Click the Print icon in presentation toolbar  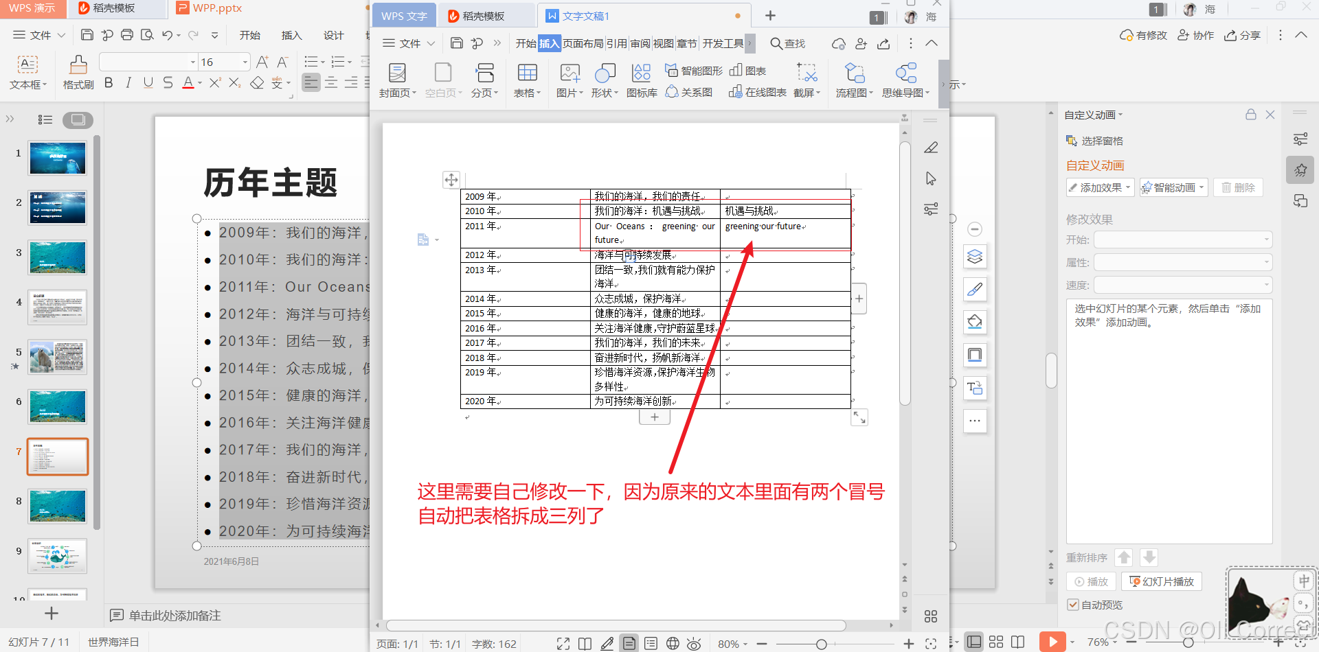127,35
